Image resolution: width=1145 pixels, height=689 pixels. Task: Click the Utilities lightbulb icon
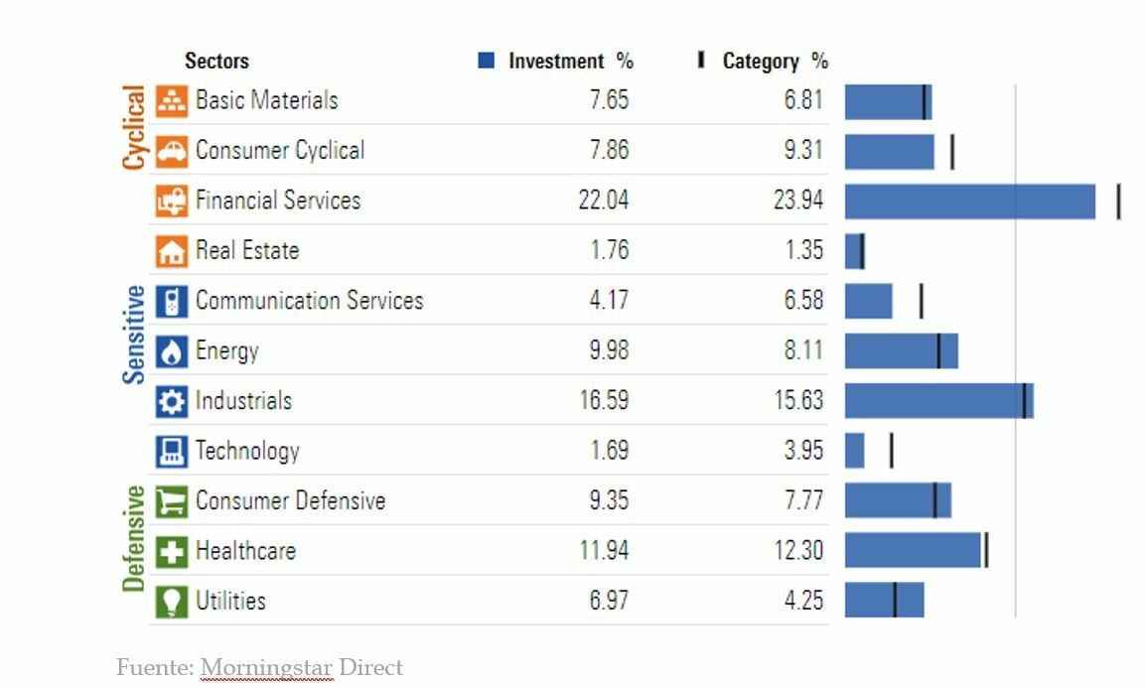172,602
